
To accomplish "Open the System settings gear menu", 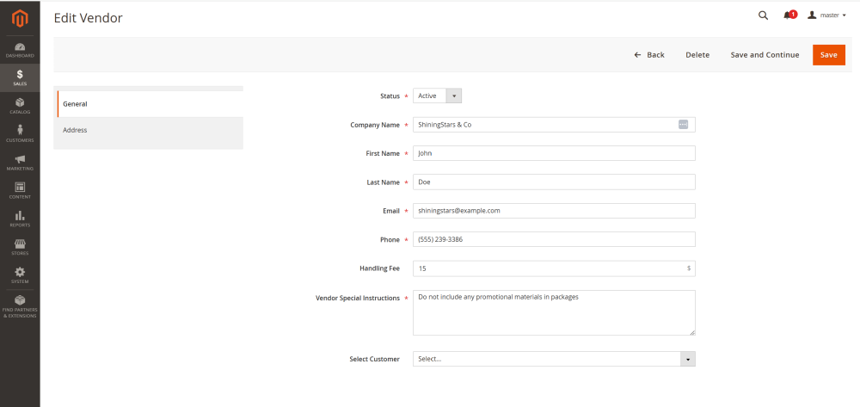I will coord(20,275).
